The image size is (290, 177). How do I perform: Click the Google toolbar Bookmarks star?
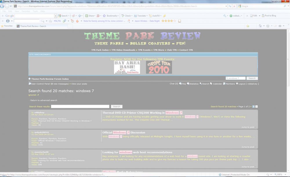[x=104, y=16]
